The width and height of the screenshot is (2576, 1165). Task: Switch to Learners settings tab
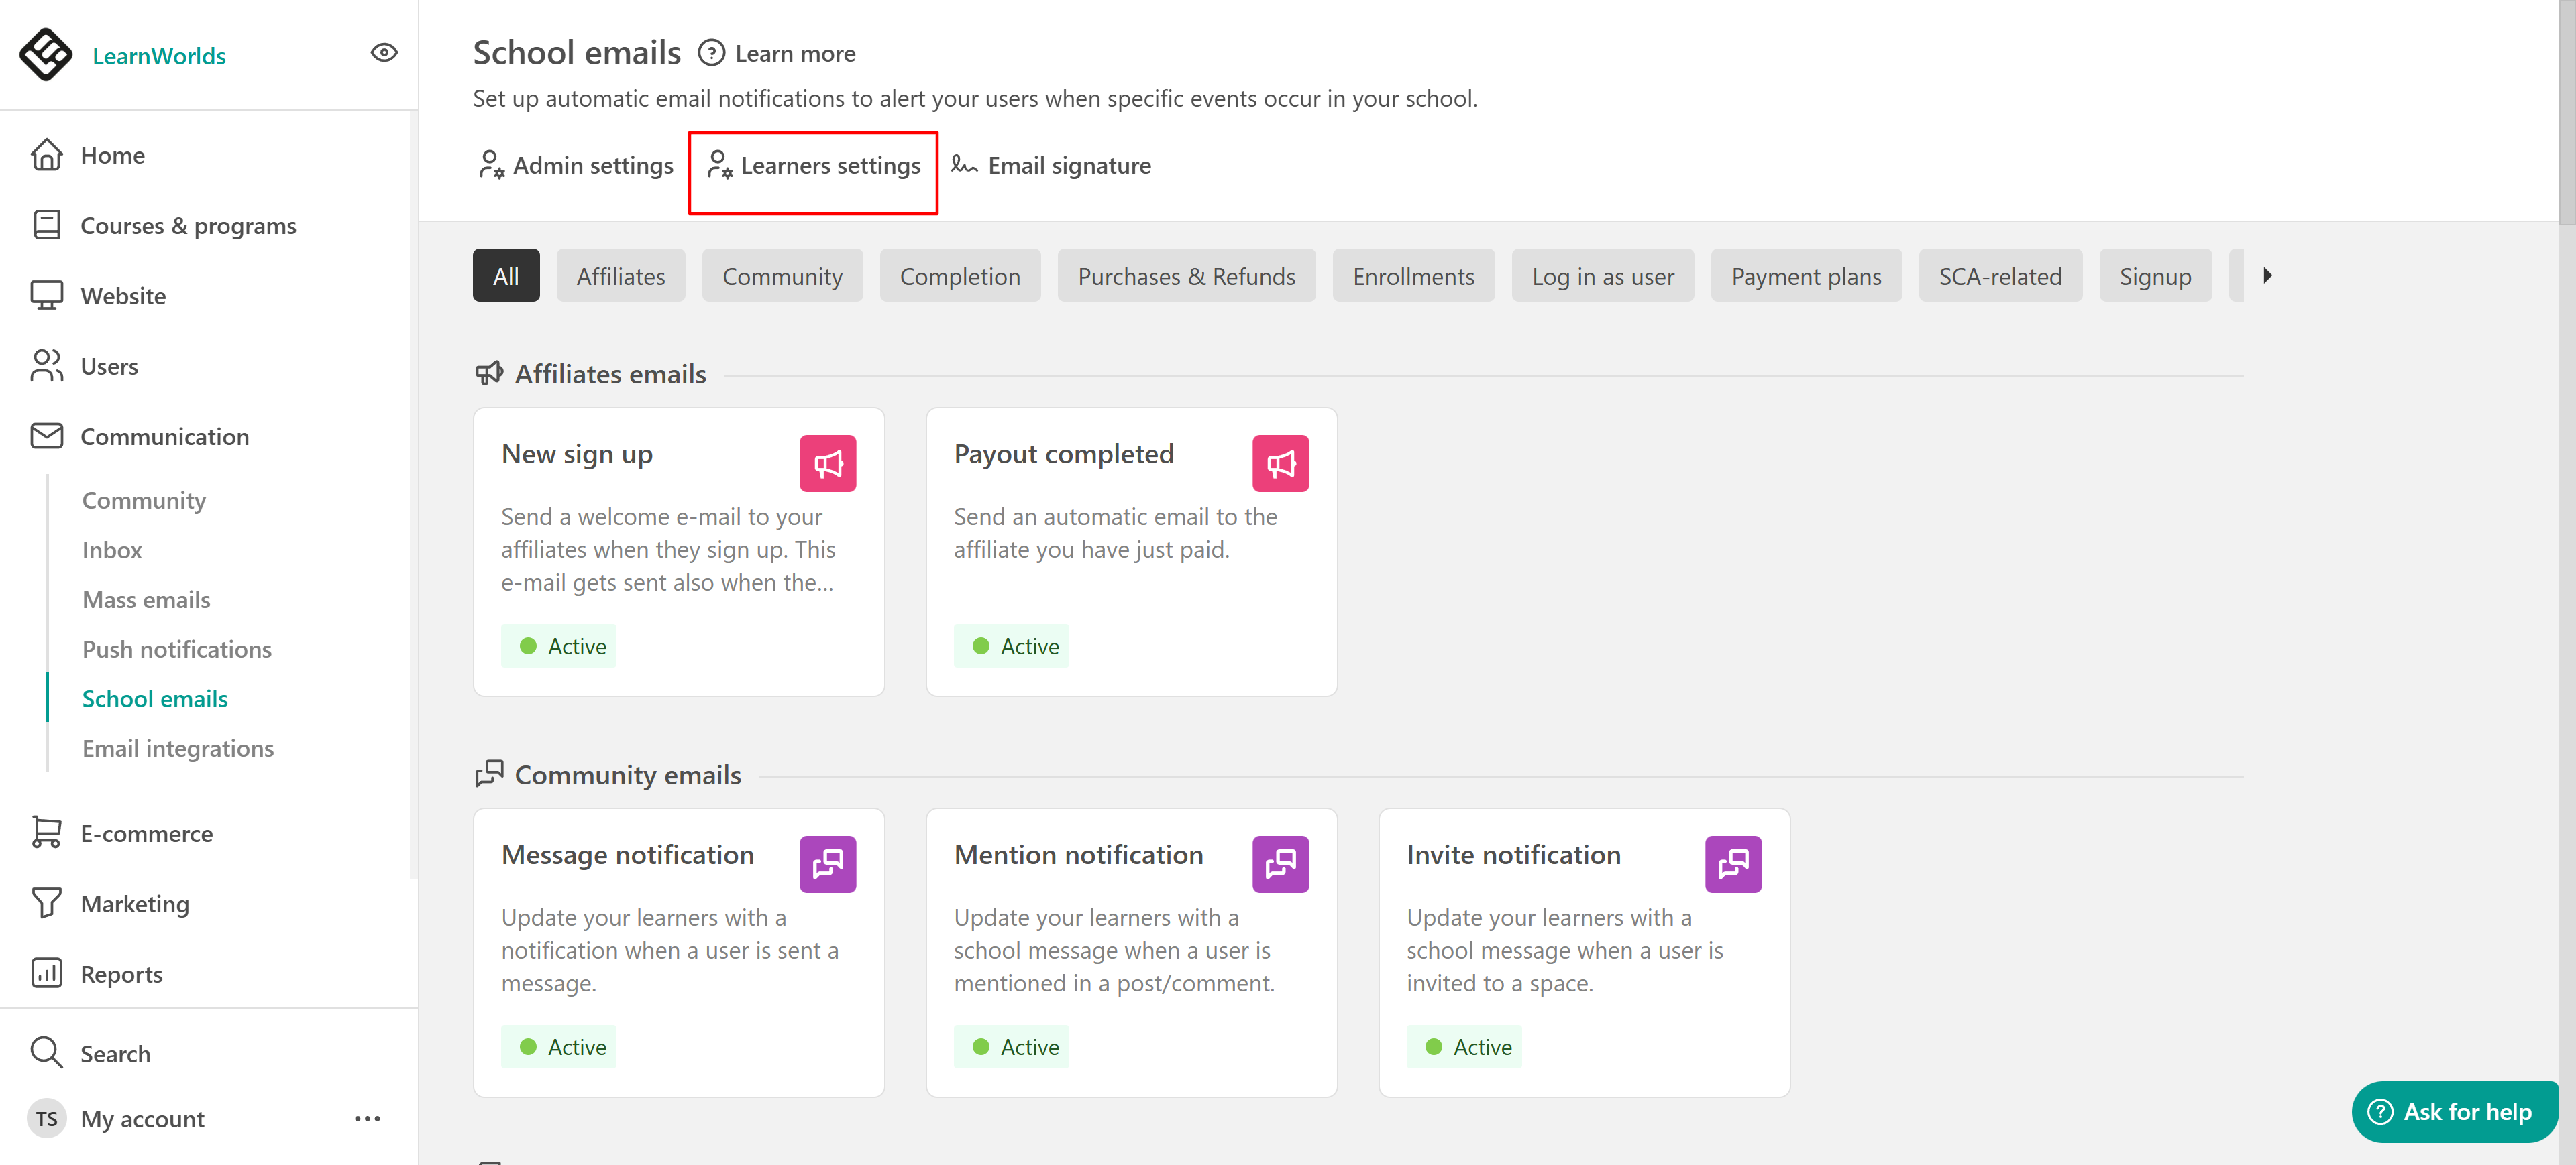tap(813, 166)
